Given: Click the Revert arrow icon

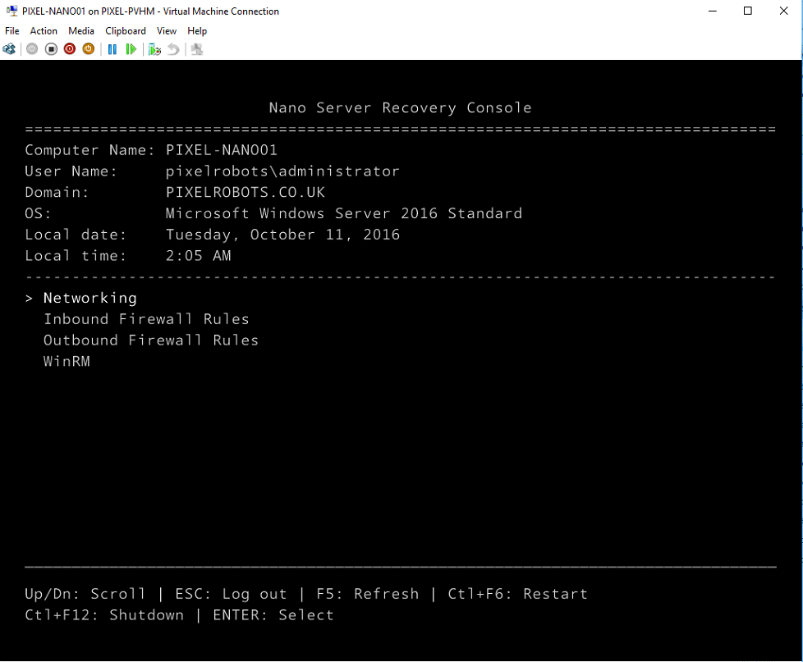Looking at the screenshot, I should point(173,49).
